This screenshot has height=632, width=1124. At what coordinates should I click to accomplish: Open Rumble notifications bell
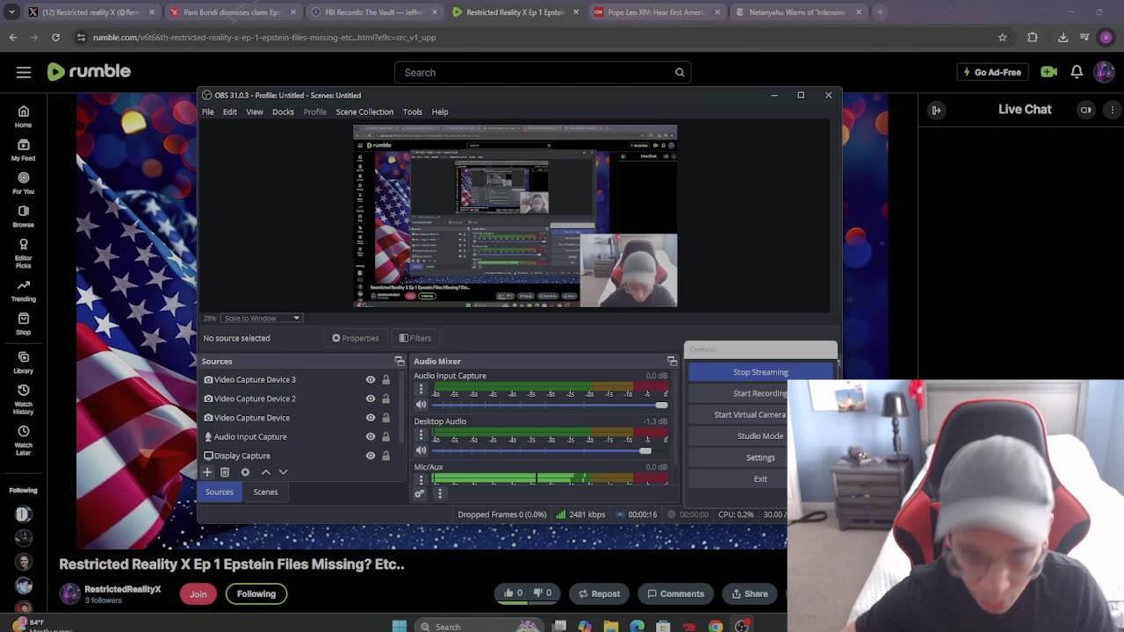1077,72
